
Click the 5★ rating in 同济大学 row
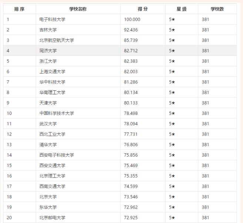pos(172,51)
